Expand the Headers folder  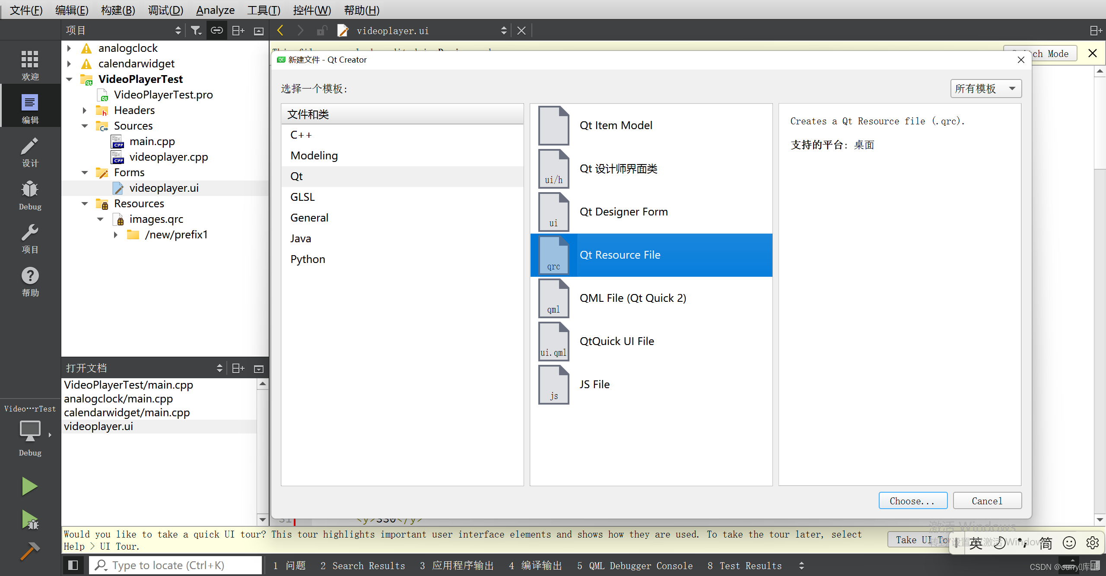point(85,111)
